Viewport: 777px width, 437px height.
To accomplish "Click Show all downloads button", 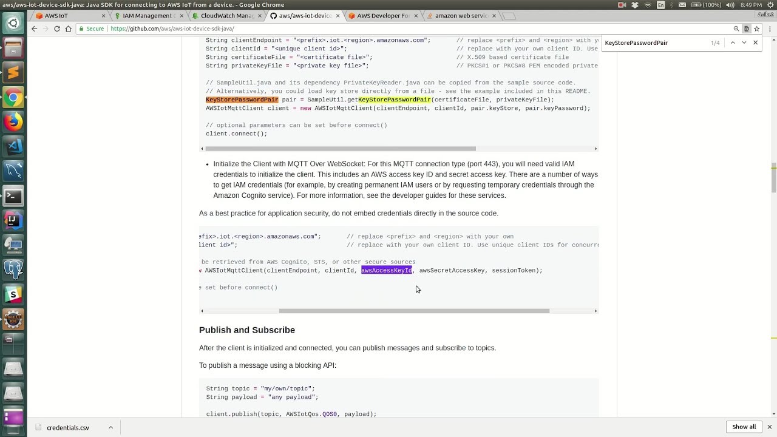I will coord(744,427).
